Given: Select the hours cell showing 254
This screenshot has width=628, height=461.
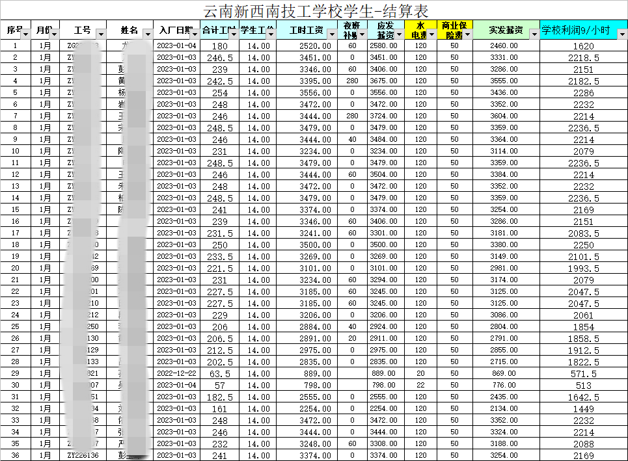Looking at the screenshot, I should (219, 92).
